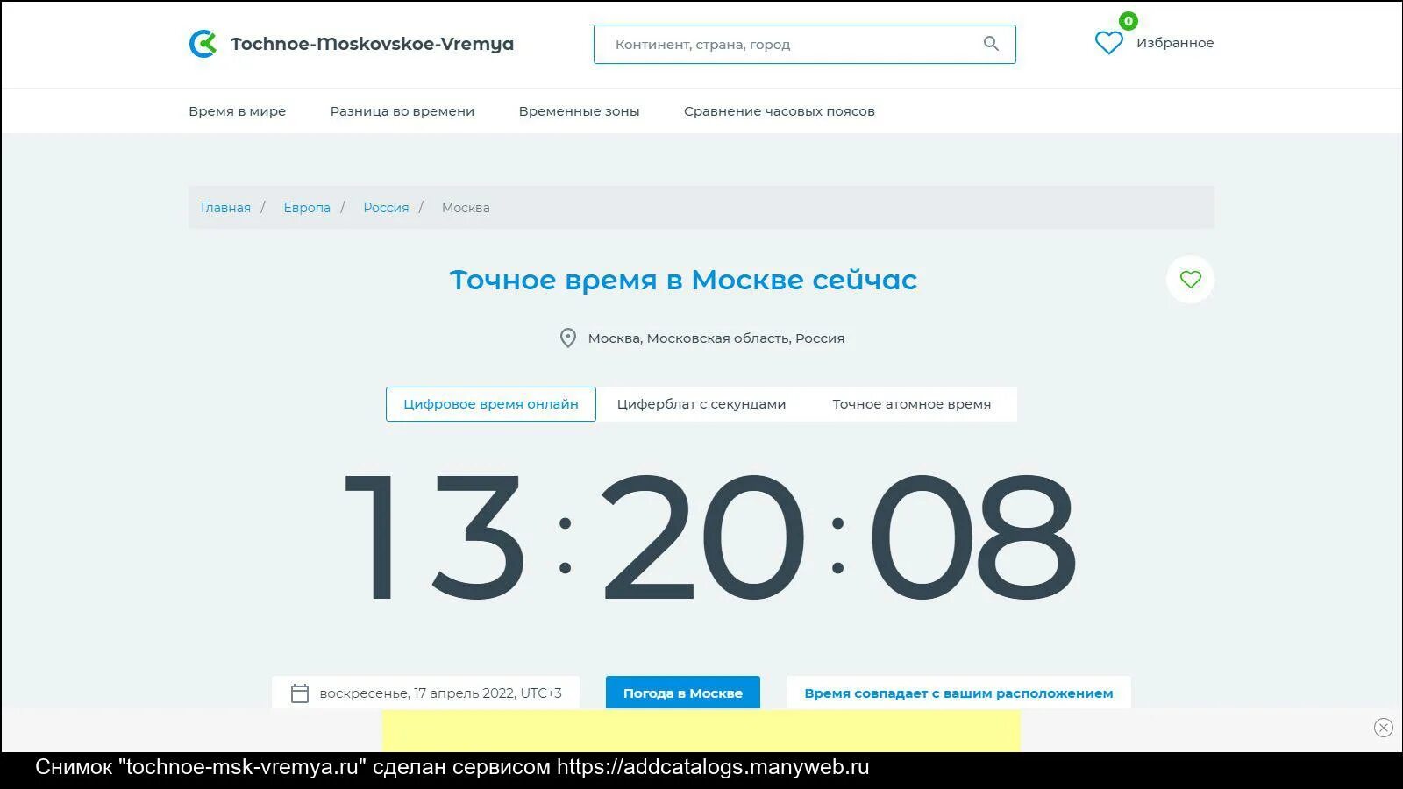Screen dimensions: 1403x789
Task: Go to Россия breadcrumb link
Action: (386, 208)
